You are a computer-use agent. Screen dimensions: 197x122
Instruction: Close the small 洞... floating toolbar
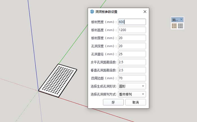181,19
